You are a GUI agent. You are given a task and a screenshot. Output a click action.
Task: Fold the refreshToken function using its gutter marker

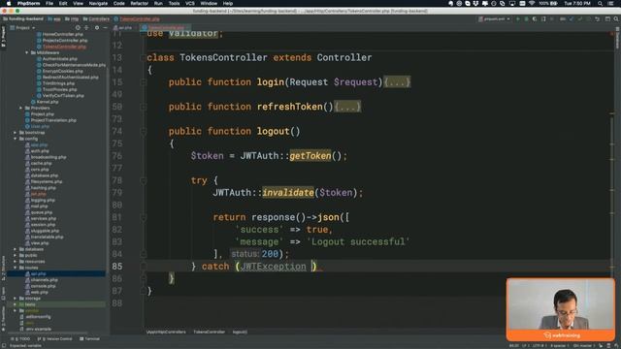coord(144,107)
